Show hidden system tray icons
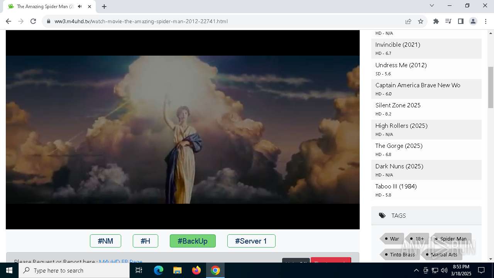Image resolution: width=494 pixels, height=278 pixels. (x=416, y=270)
